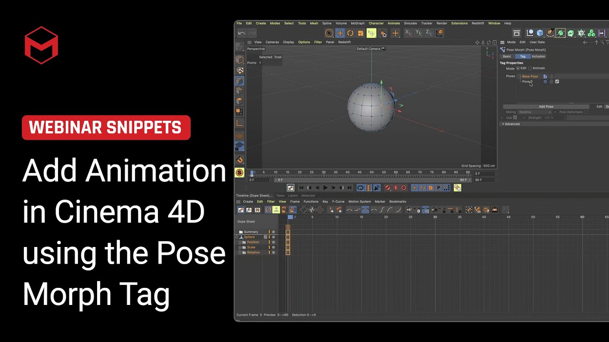The image size is (609, 342).
Task: Open the Character menu
Action: (376, 23)
